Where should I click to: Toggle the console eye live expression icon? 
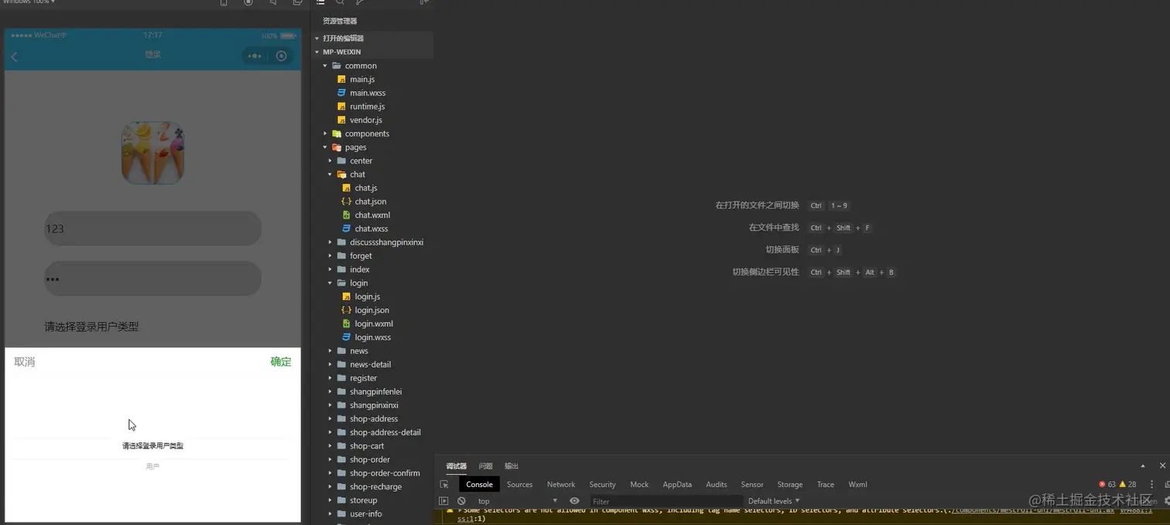pos(574,501)
